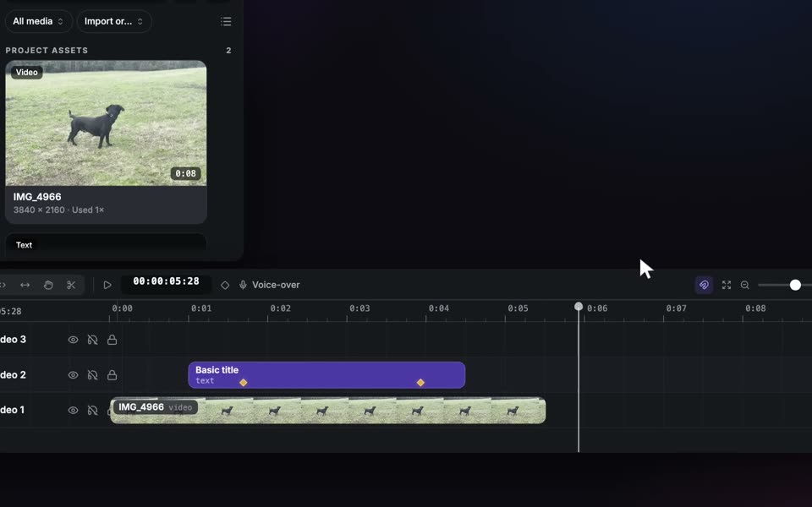The width and height of the screenshot is (812, 507).
Task: Play the timeline
Action: click(x=107, y=285)
